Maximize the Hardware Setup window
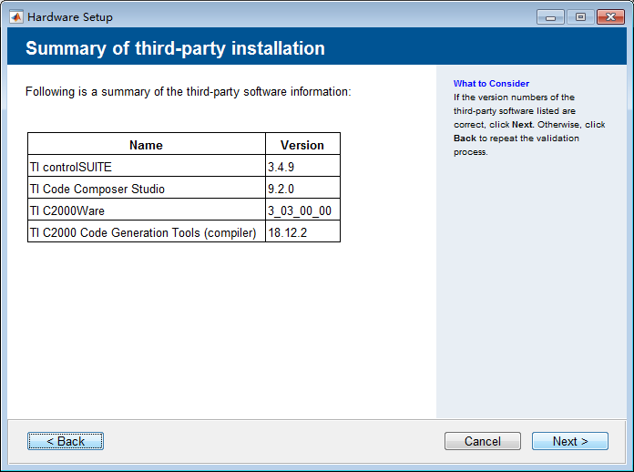Screen dimensions: 634x472 (x=580, y=17)
